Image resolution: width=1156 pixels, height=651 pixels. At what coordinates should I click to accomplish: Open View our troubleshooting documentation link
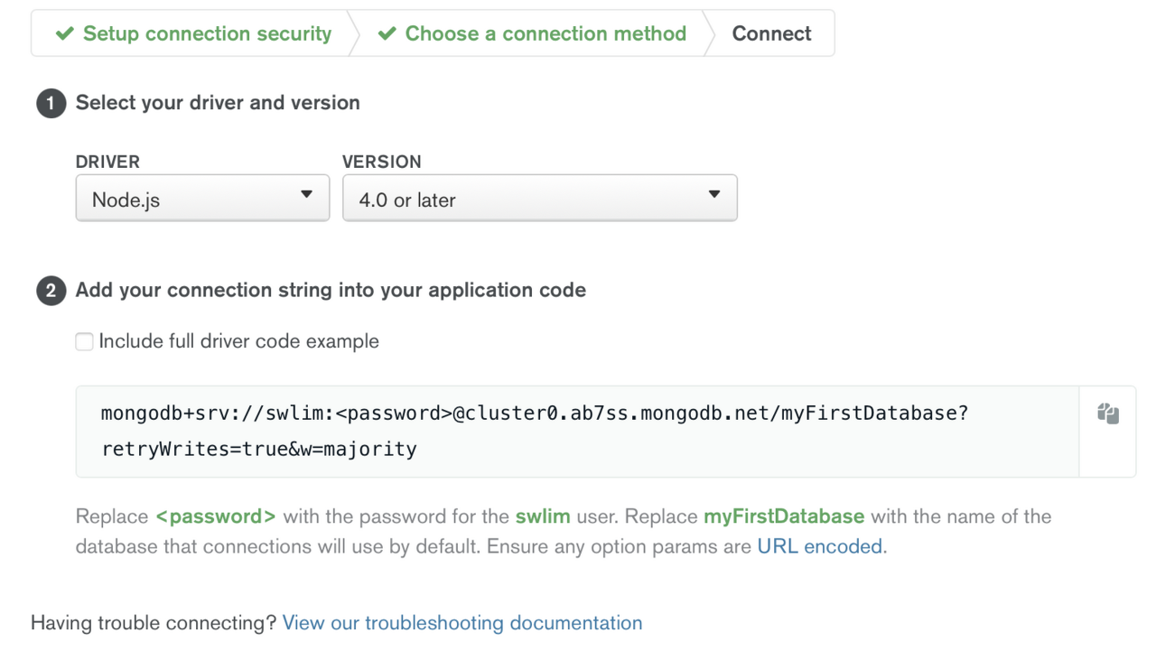[x=462, y=623]
